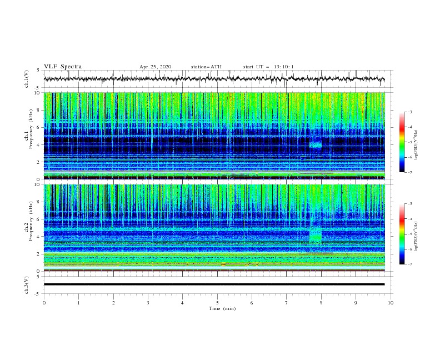Click the "start UT = 13:10:1" text
440x340 pixels.
coord(268,67)
